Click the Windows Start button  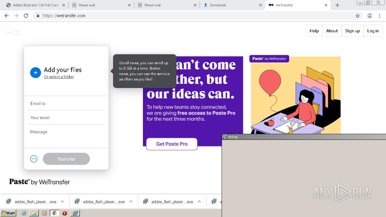coord(8,213)
